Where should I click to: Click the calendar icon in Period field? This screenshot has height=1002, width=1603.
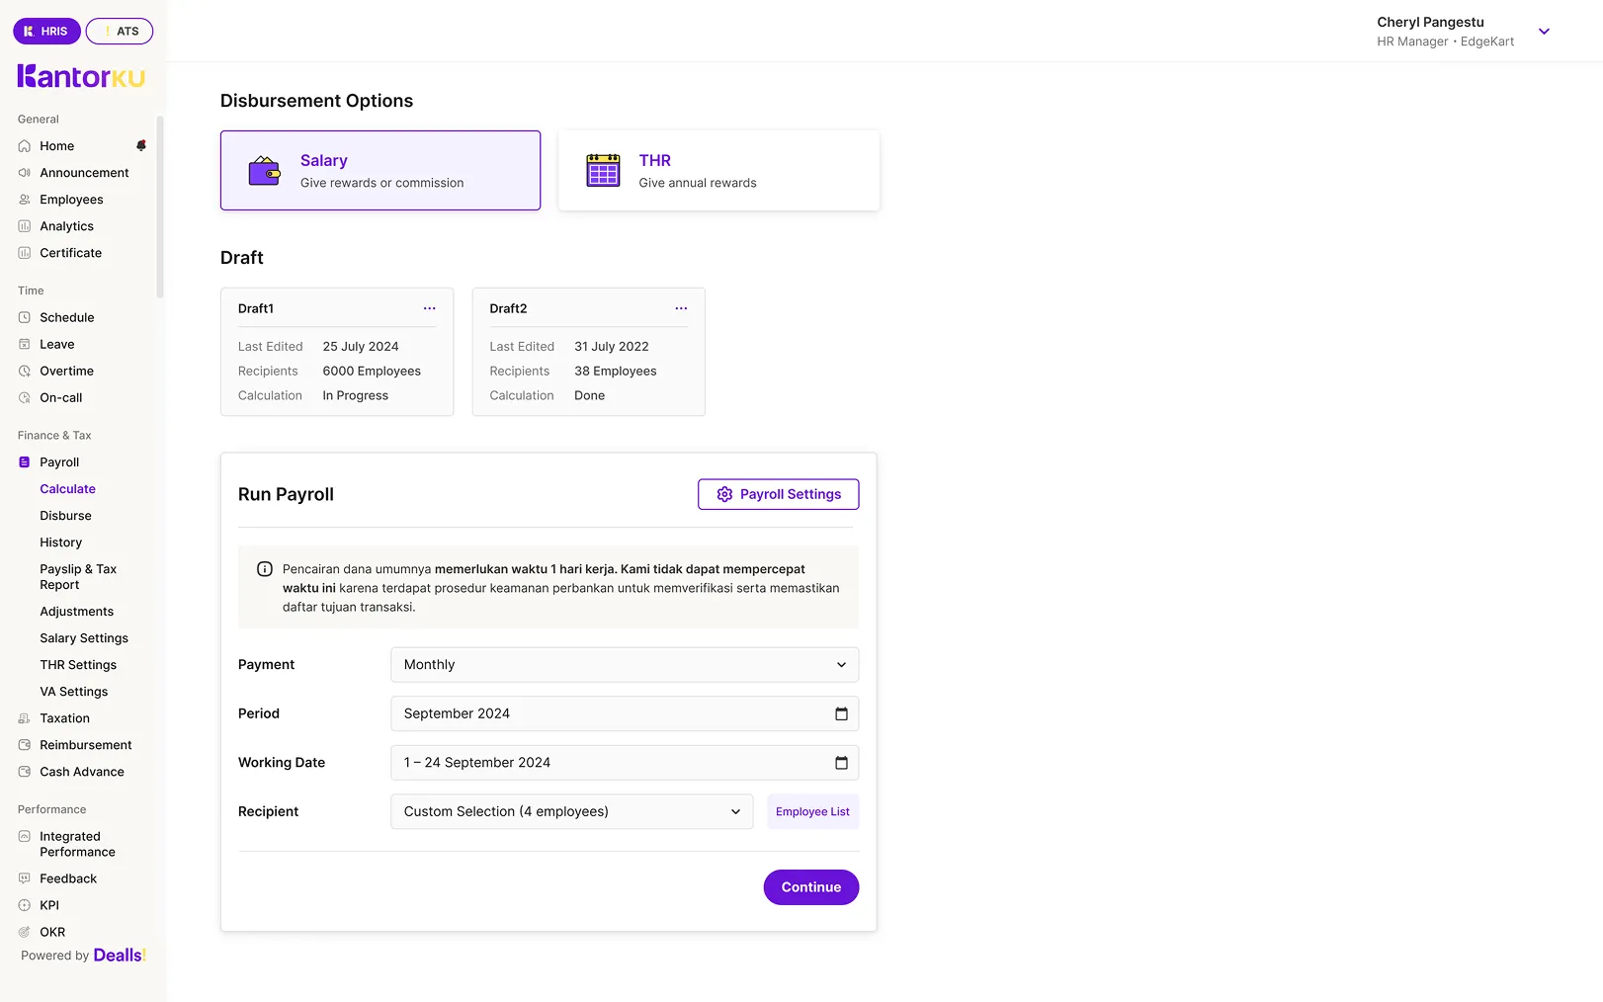pos(841,713)
